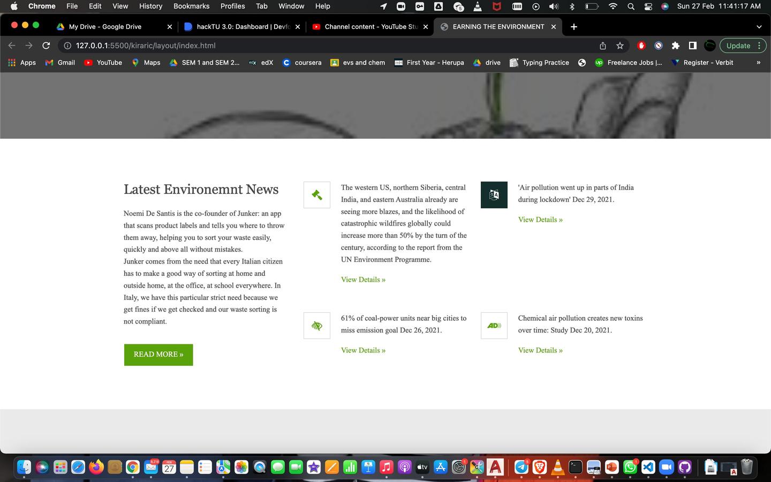The width and height of the screenshot is (771, 482).
Task: Open the Profiles menu
Action: point(232,6)
